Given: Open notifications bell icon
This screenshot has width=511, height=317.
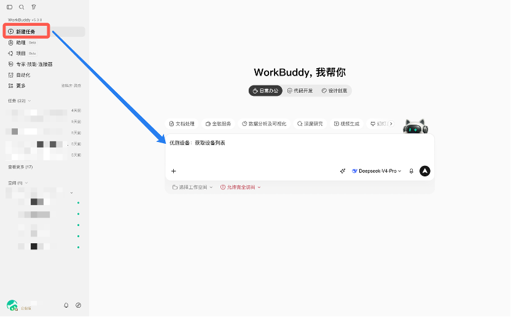Looking at the screenshot, I should 66,305.
